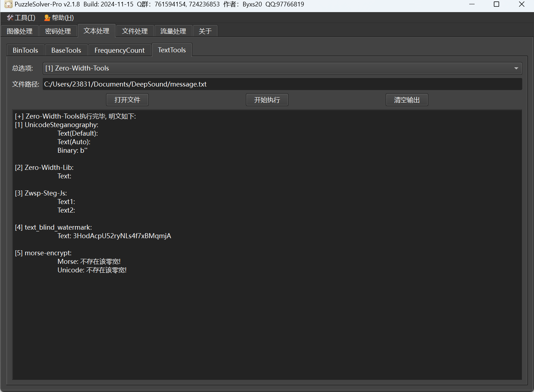534x392 pixels.
Task: Switch to the 文件处理 tab
Action: click(x=135, y=31)
